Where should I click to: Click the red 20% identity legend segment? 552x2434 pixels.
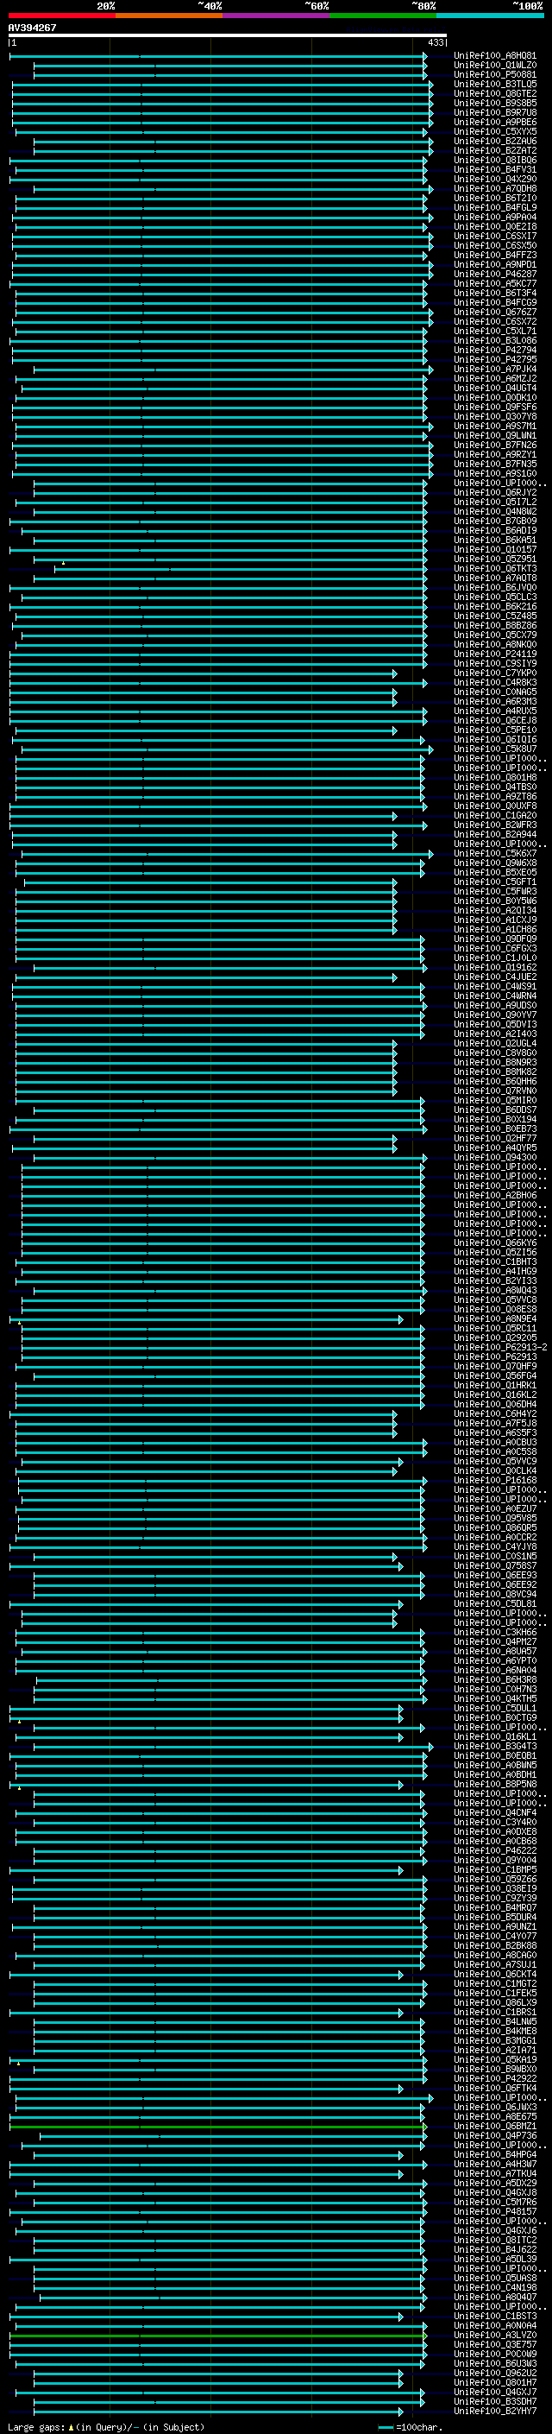[x=61, y=16]
